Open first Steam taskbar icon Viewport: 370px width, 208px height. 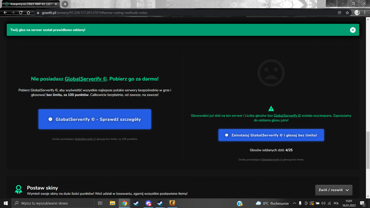[x=136, y=203]
